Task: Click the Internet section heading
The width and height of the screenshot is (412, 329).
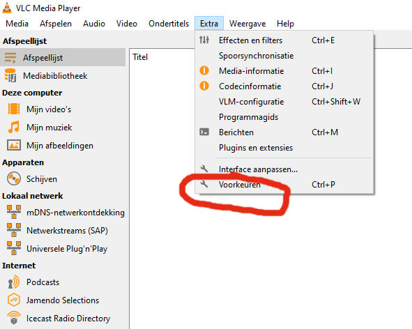Action: click(x=19, y=266)
